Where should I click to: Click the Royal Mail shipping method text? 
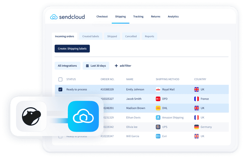click(168, 90)
